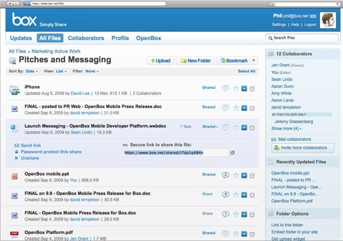Image resolution: width=343 pixels, height=241 pixels.
Task: Select checkbox for OpenBox mobile.ppt
Action: pyautogui.click(x=252, y=176)
